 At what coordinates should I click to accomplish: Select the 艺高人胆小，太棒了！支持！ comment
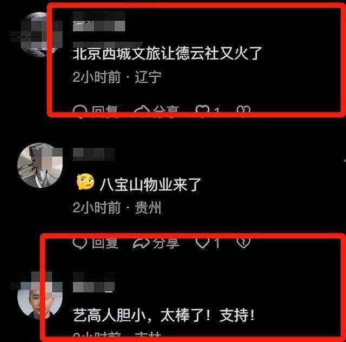(x=164, y=315)
